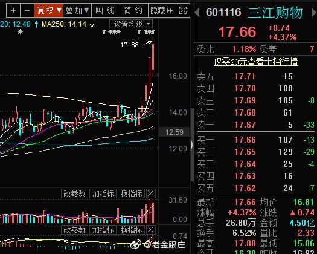Open 仅需20元查看十档行情 link

pos(256,62)
